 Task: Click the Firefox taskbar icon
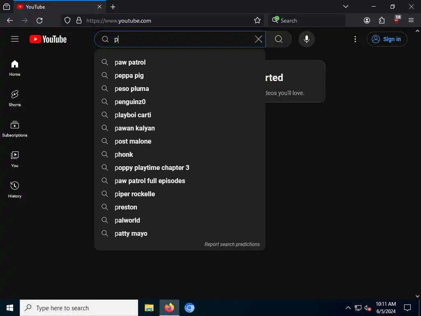(x=169, y=308)
